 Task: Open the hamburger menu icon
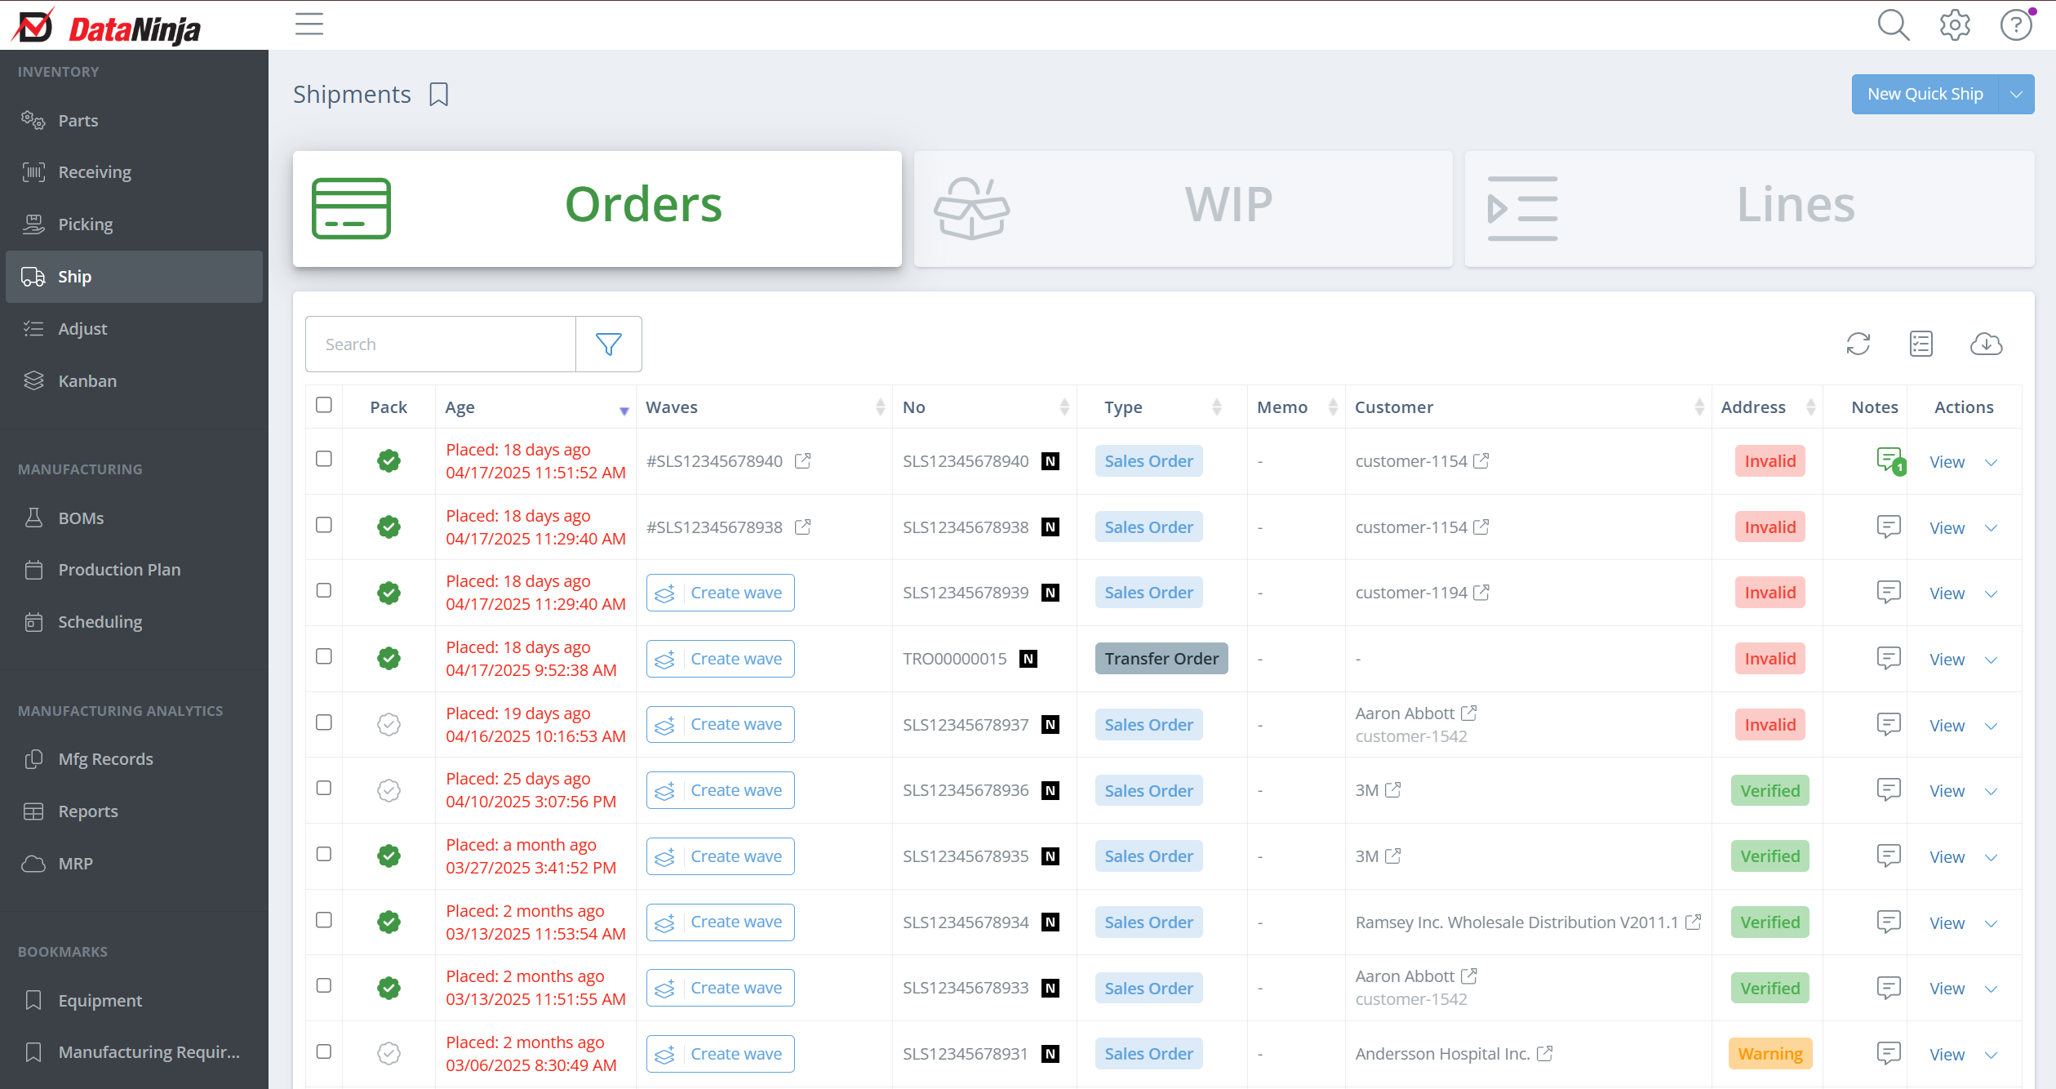309,24
